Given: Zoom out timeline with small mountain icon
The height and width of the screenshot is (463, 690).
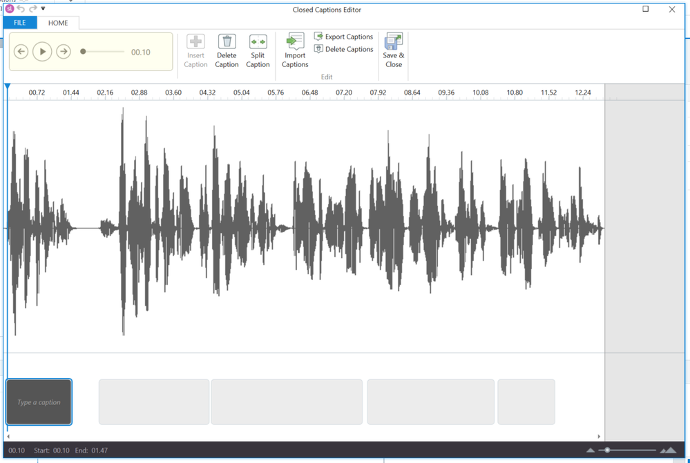Looking at the screenshot, I should (591, 451).
